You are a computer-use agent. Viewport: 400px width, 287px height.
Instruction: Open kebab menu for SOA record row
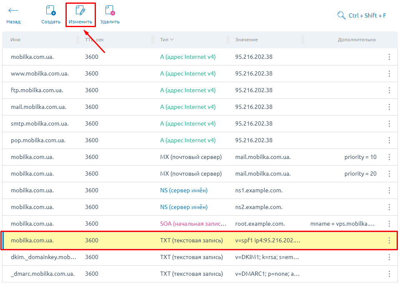[x=389, y=224]
